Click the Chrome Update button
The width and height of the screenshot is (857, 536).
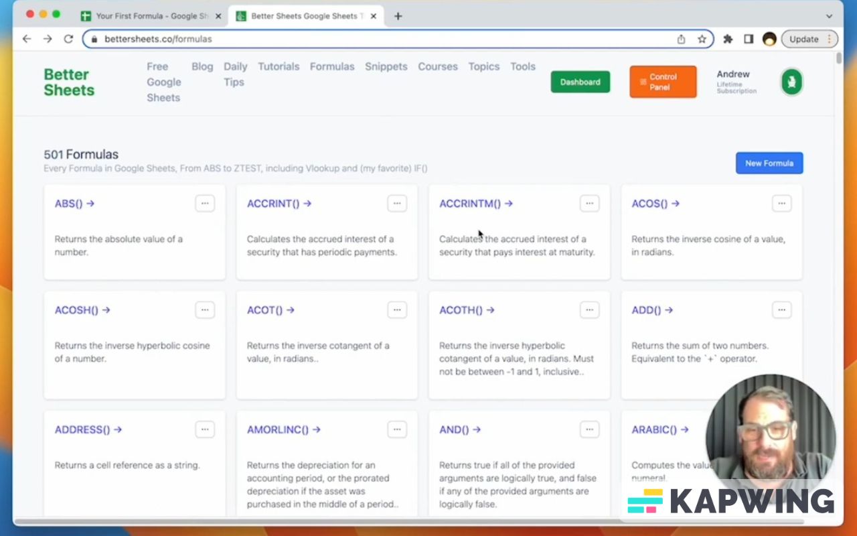[809, 39]
